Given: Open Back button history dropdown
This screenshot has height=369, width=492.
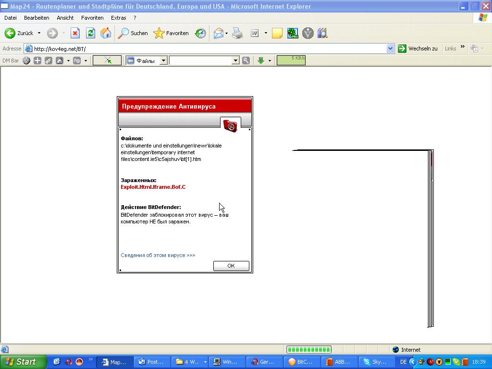Looking at the screenshot, I should click(39, 33).
